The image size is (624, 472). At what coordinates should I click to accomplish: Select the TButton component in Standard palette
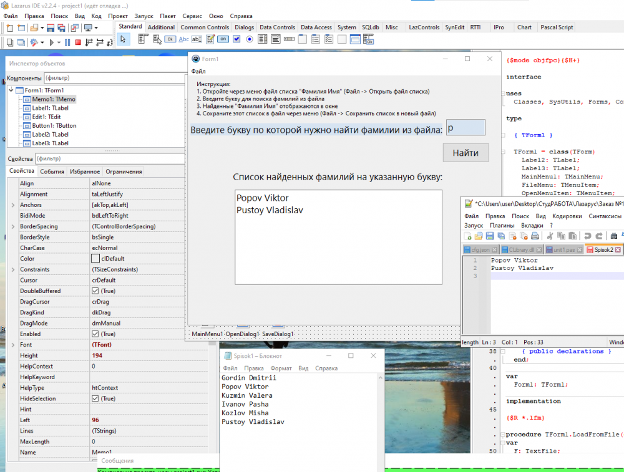[x=170, y=39]
